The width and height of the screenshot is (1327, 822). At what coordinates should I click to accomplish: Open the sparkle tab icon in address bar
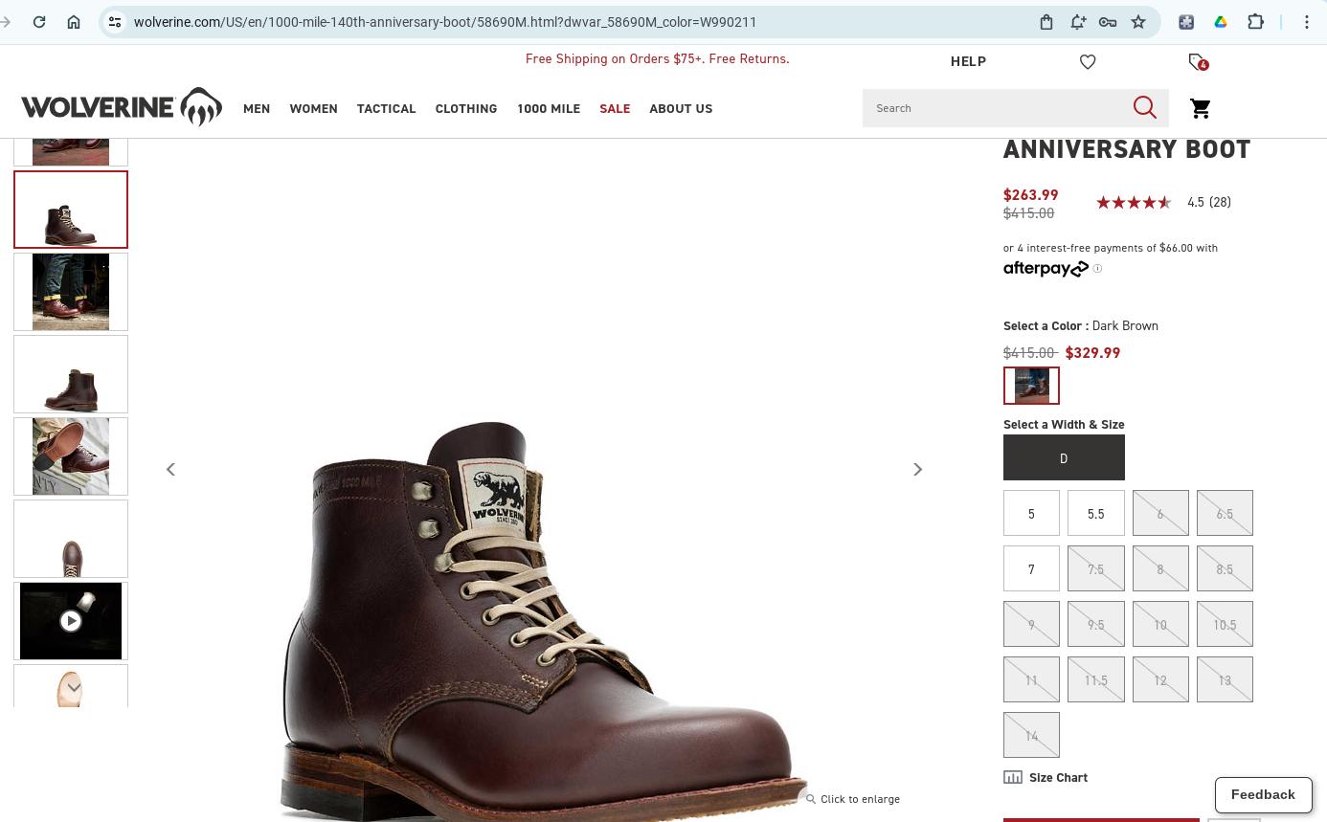click(x=1078, y=22)
